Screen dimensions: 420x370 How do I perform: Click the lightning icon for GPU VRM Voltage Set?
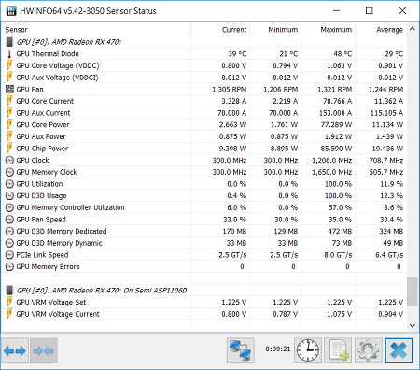[9, 302]
